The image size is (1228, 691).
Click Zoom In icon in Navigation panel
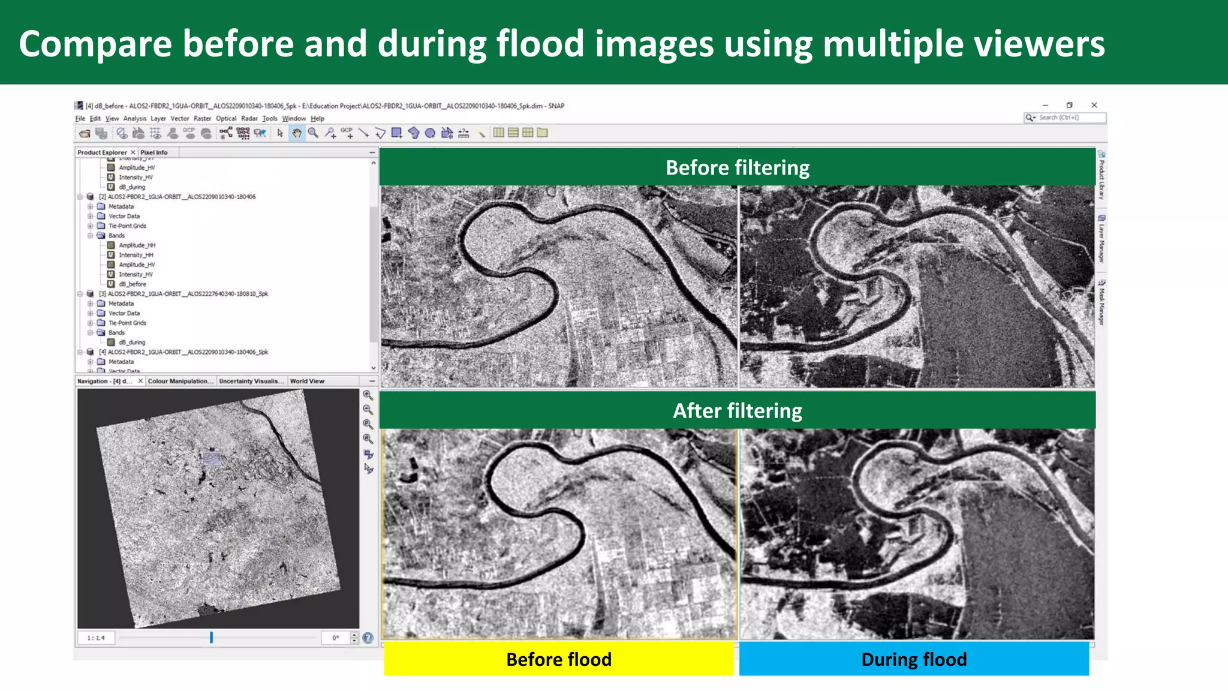pos(368,395)
